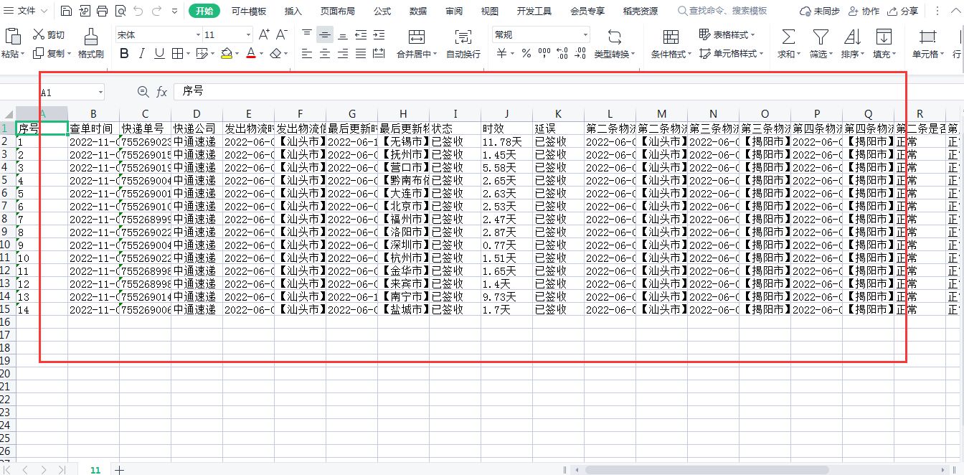Click the Save icon in the quick toolbar
Image resolution: width=964 pixels, height=475 pixels.
(66, 11)
